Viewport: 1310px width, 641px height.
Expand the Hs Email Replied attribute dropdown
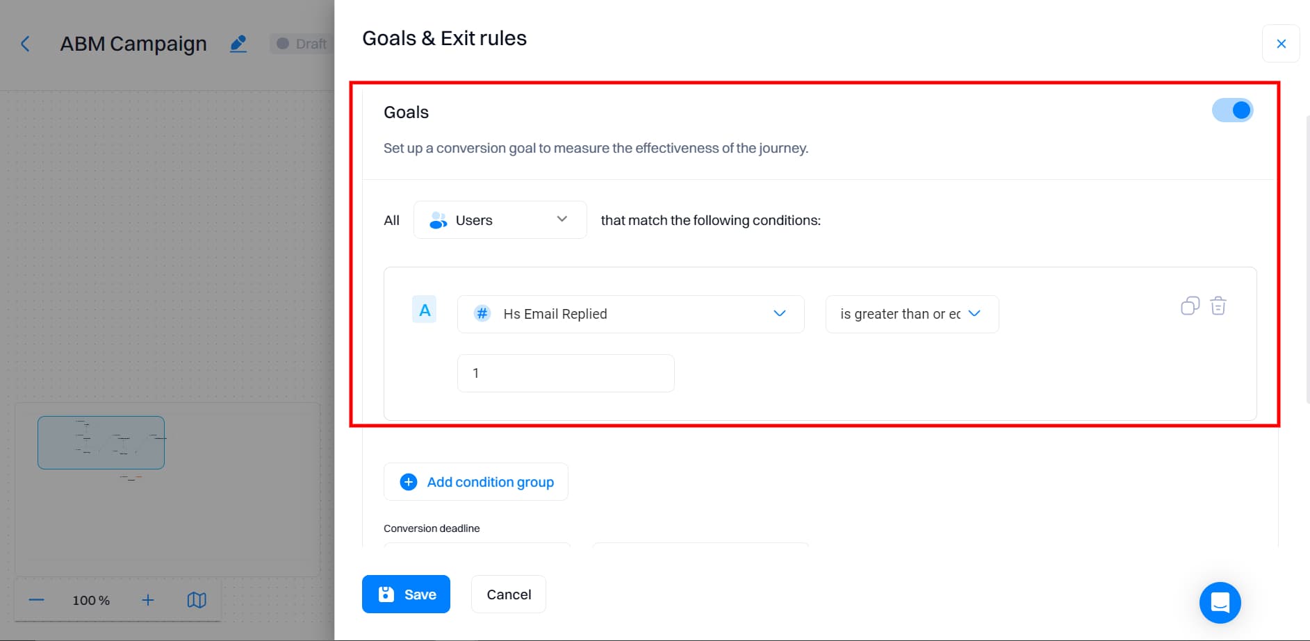pos(779,313)
